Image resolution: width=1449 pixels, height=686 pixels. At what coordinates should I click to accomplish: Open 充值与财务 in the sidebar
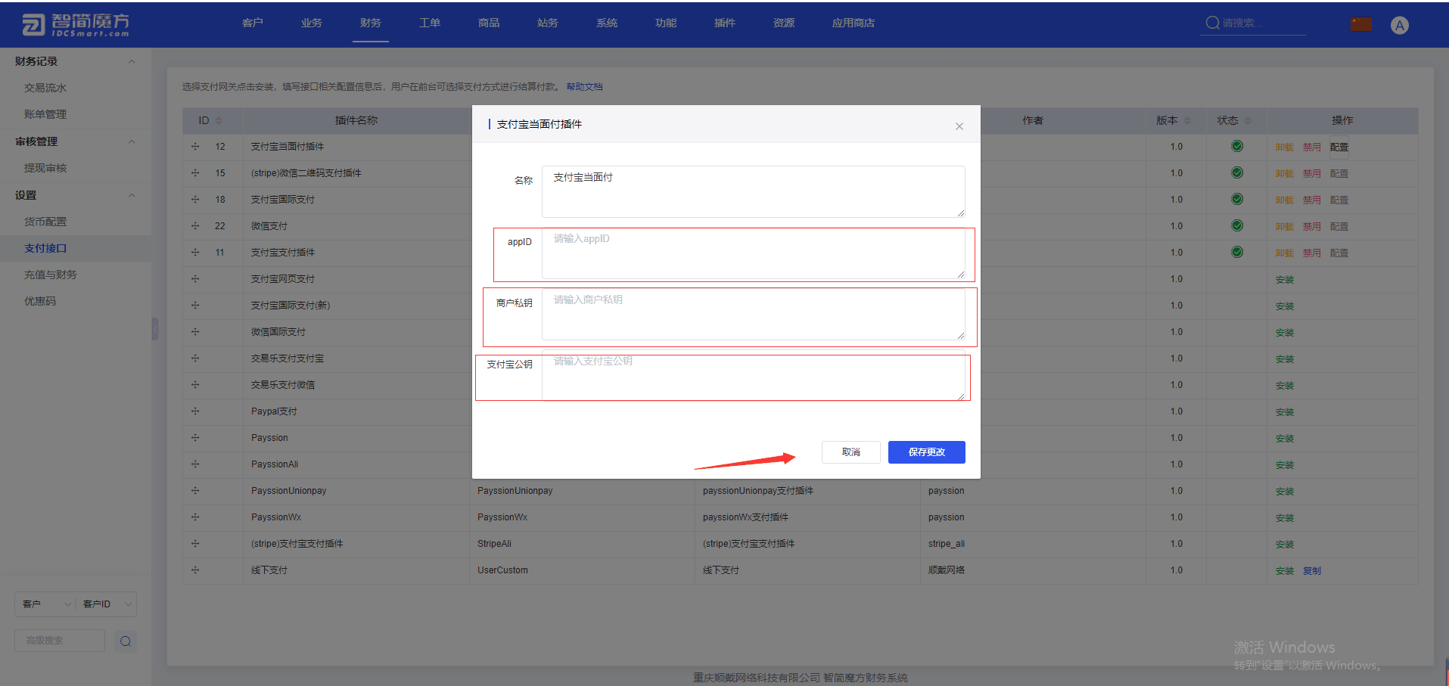51,275
